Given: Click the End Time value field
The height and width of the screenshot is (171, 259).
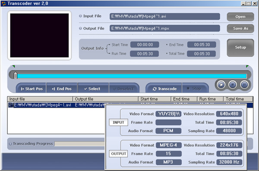Looking at the screenshot, I should (x=202, y=44).
